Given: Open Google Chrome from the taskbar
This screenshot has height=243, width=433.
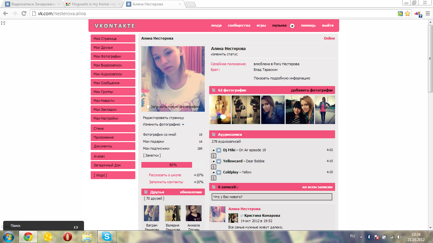Looking at the screenshot, I should pos(28,237).
